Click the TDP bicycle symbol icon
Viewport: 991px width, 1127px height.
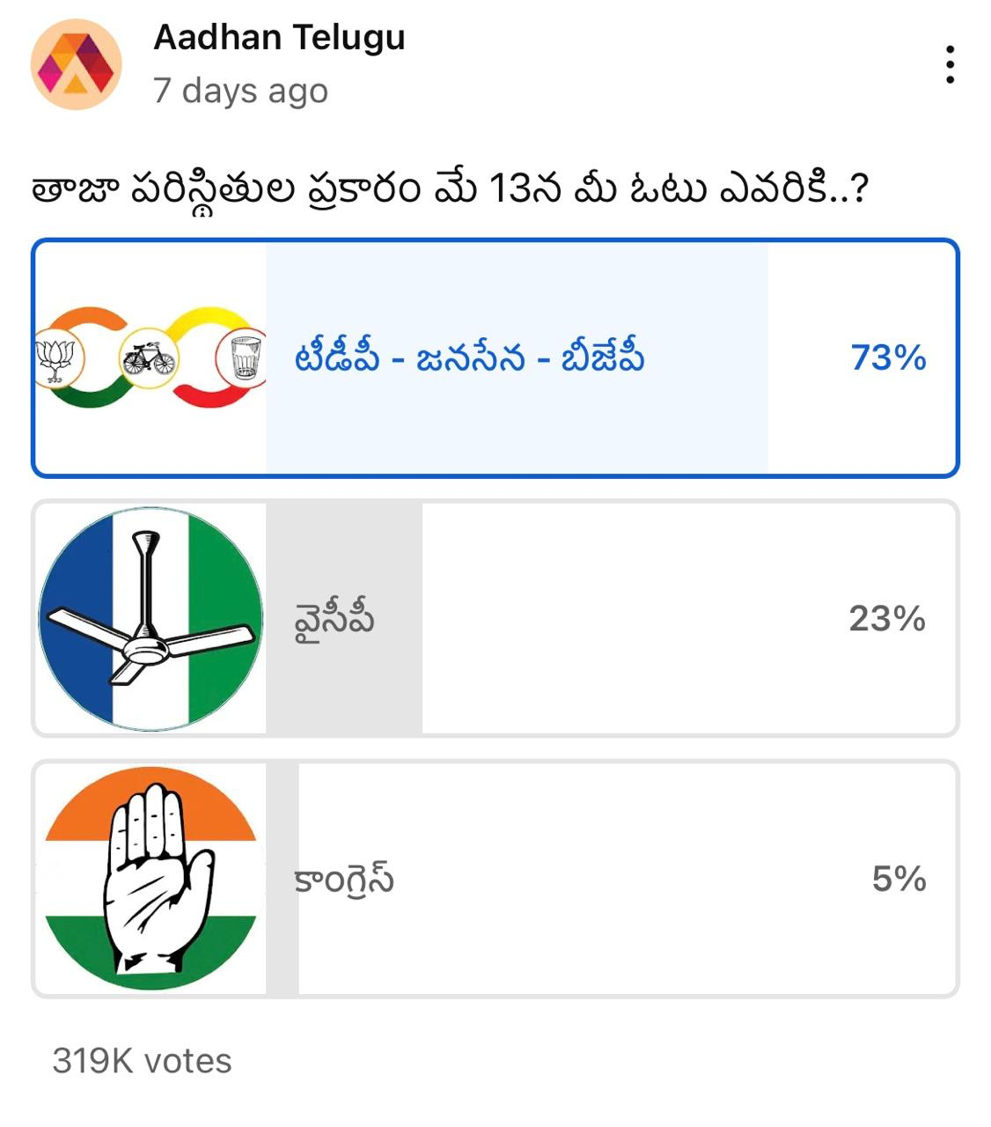pos(148,357)
